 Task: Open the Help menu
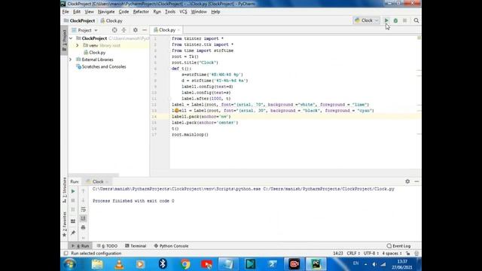(x=215, y=12)
